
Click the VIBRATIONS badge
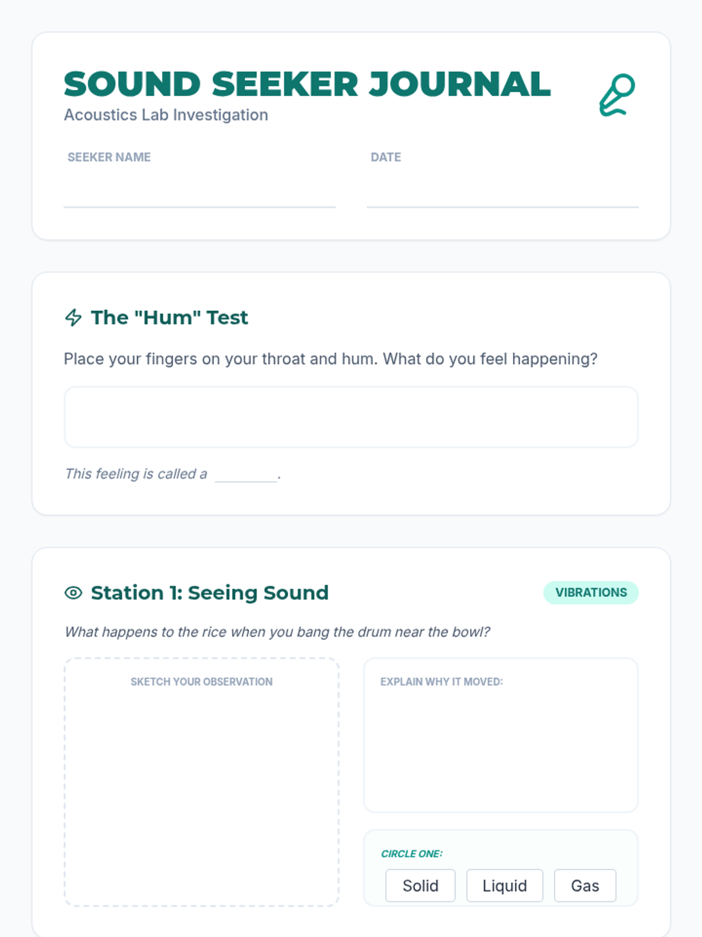point(591,593)
